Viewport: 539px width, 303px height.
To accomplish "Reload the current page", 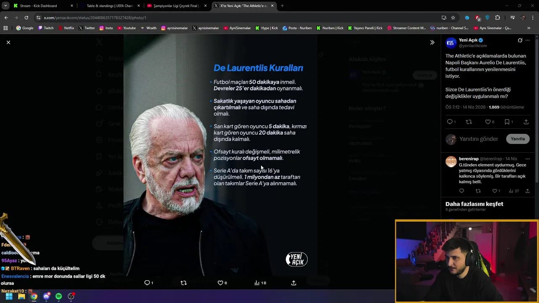I will point(26,18).
